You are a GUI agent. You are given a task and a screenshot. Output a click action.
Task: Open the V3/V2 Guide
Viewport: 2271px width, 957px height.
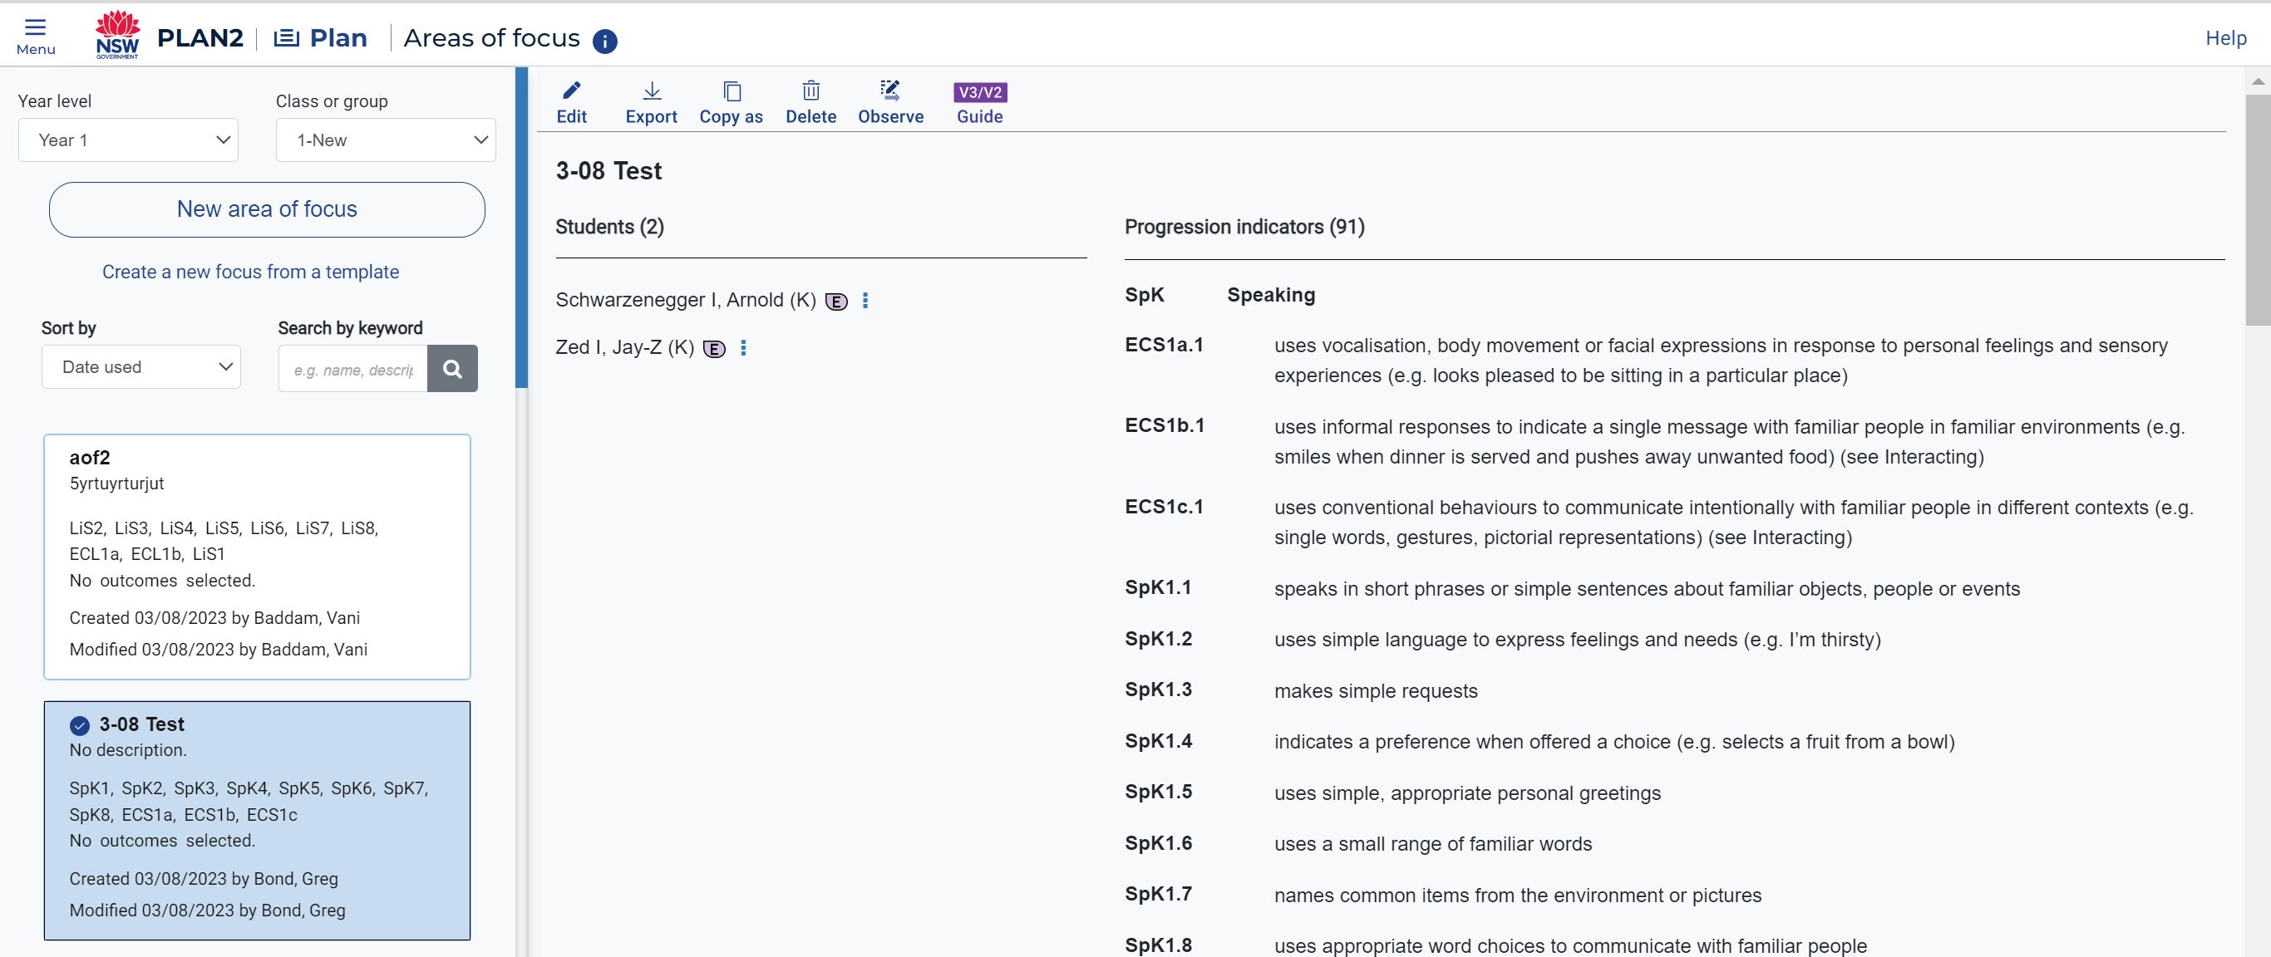(x=979, y=101)
